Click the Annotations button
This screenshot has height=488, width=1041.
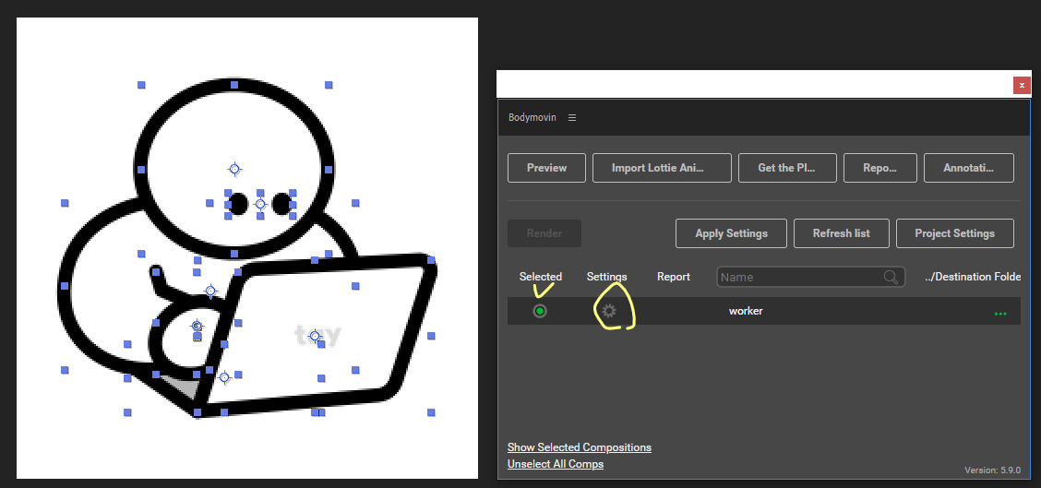[x=969, y=168]
